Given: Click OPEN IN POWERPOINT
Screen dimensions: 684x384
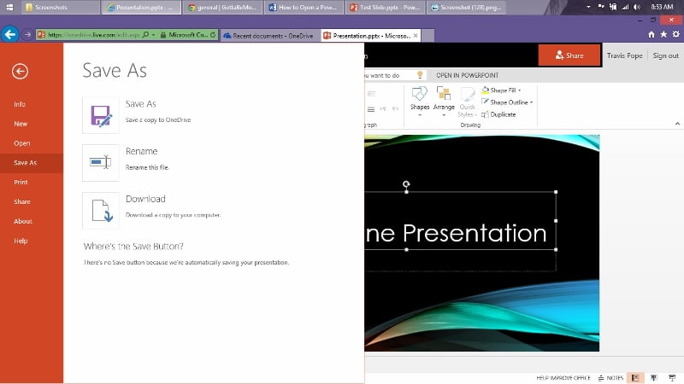Looking at the screenshot, I should point(467,75).
